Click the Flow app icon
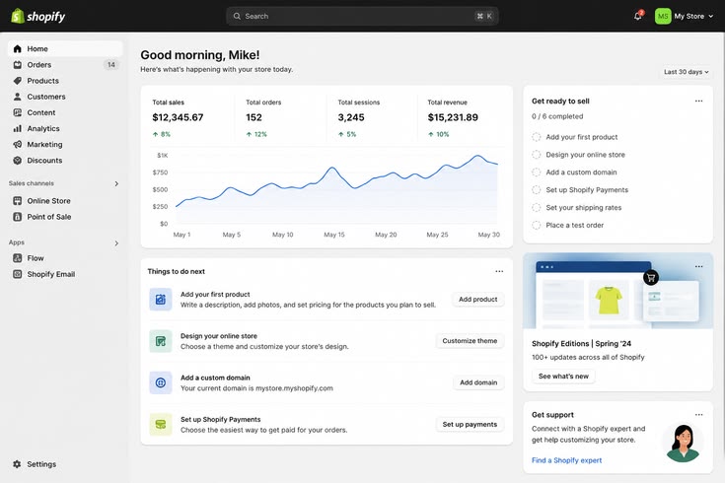Viewport: 725px width, 483px height. pos(18,258)
